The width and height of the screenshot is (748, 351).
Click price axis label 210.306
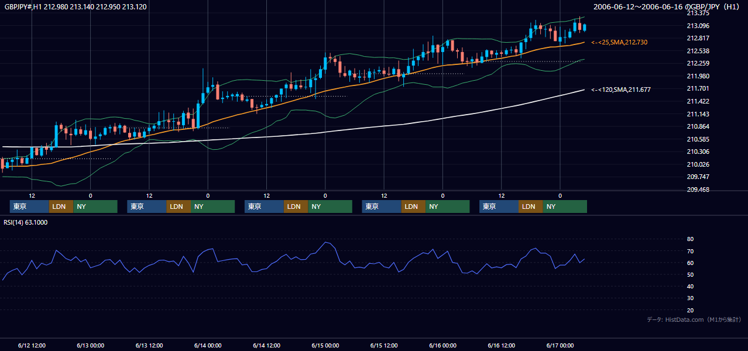698,152
